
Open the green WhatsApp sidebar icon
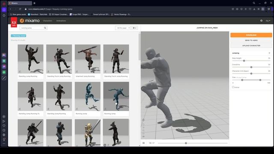coord(4,72)
